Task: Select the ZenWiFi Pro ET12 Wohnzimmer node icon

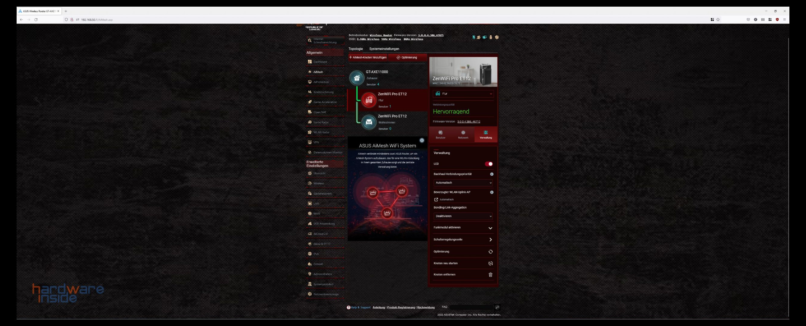Action: tap(369, 122)
